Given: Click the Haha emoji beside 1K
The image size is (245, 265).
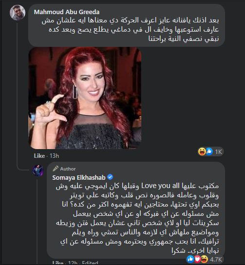Looking at the screenshot, I should [202, 151].
